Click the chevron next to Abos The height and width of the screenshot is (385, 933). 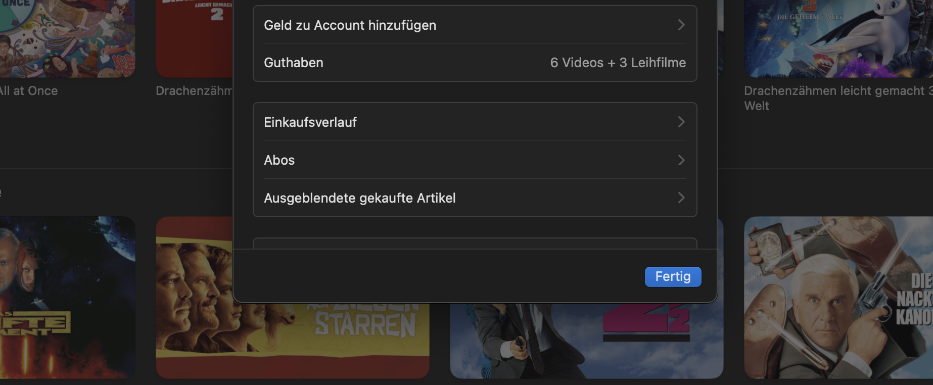pyautogui.click(x=681, y=160)
